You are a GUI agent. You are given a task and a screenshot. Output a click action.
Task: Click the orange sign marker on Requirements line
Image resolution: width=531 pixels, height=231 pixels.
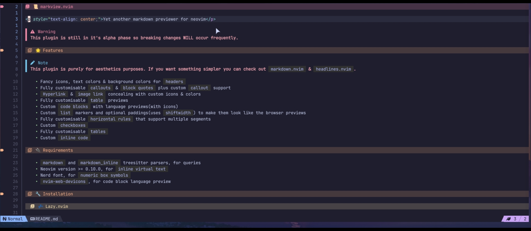point(2,150)
